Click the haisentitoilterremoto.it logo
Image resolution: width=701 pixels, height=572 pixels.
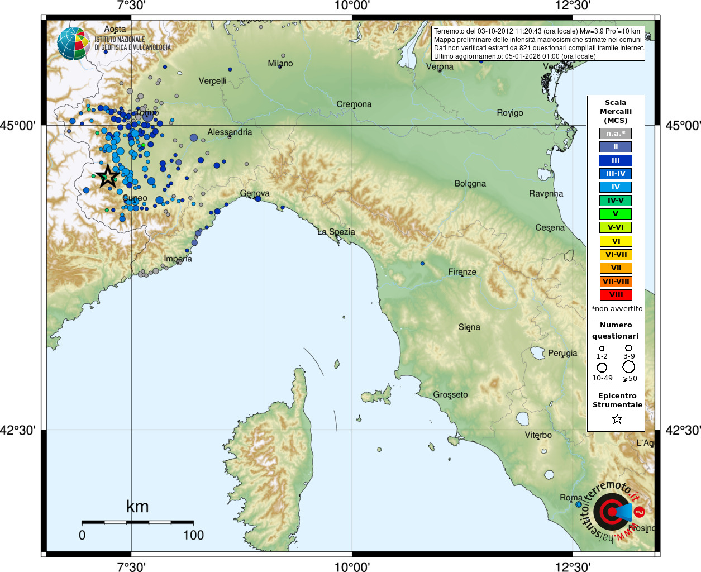pyautogui.click(x=614, y=511)
